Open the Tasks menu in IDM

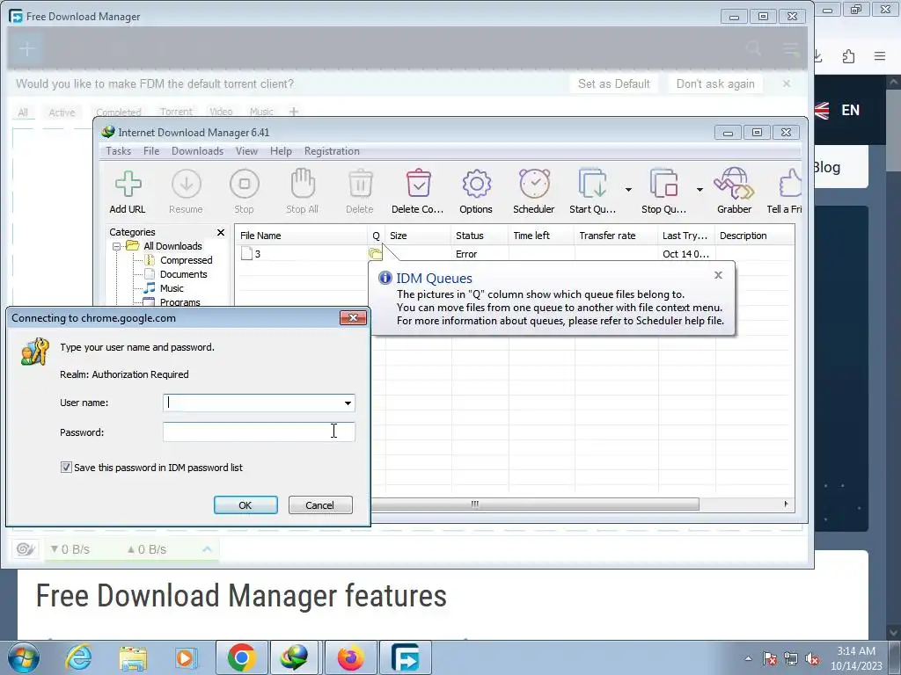point(119,151)
